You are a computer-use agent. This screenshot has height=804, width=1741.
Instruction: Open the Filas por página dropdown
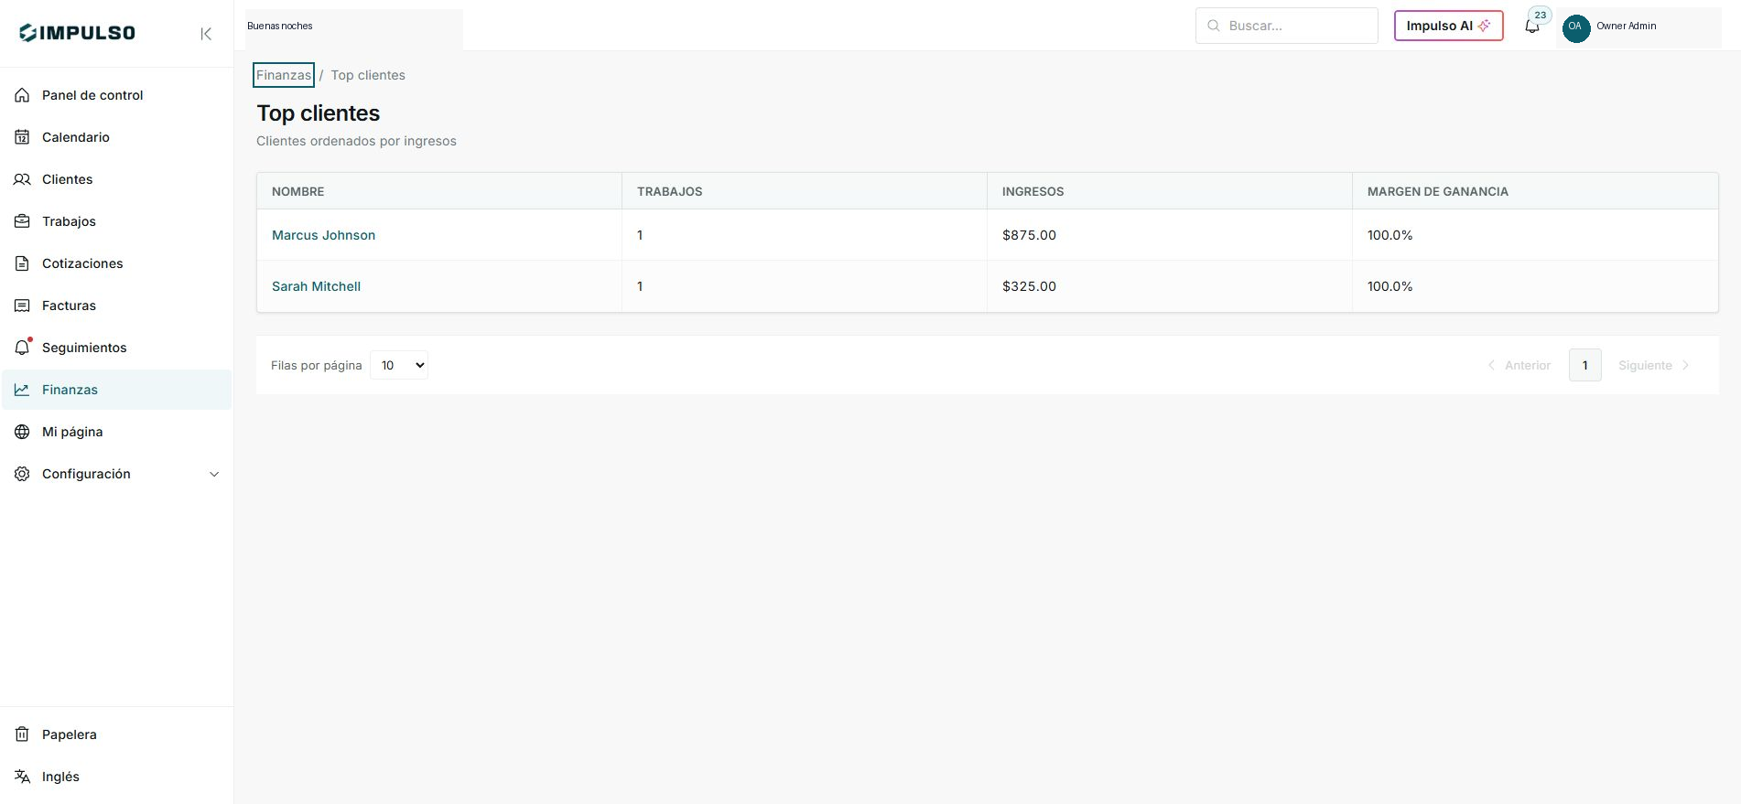click(399, 365)
